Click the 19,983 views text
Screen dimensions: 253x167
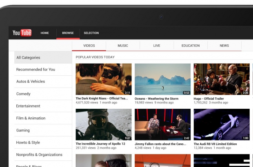[x=144, y=102]
